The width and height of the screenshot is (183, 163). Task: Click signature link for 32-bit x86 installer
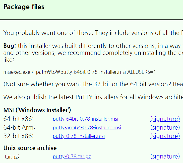tap(165, 136)
